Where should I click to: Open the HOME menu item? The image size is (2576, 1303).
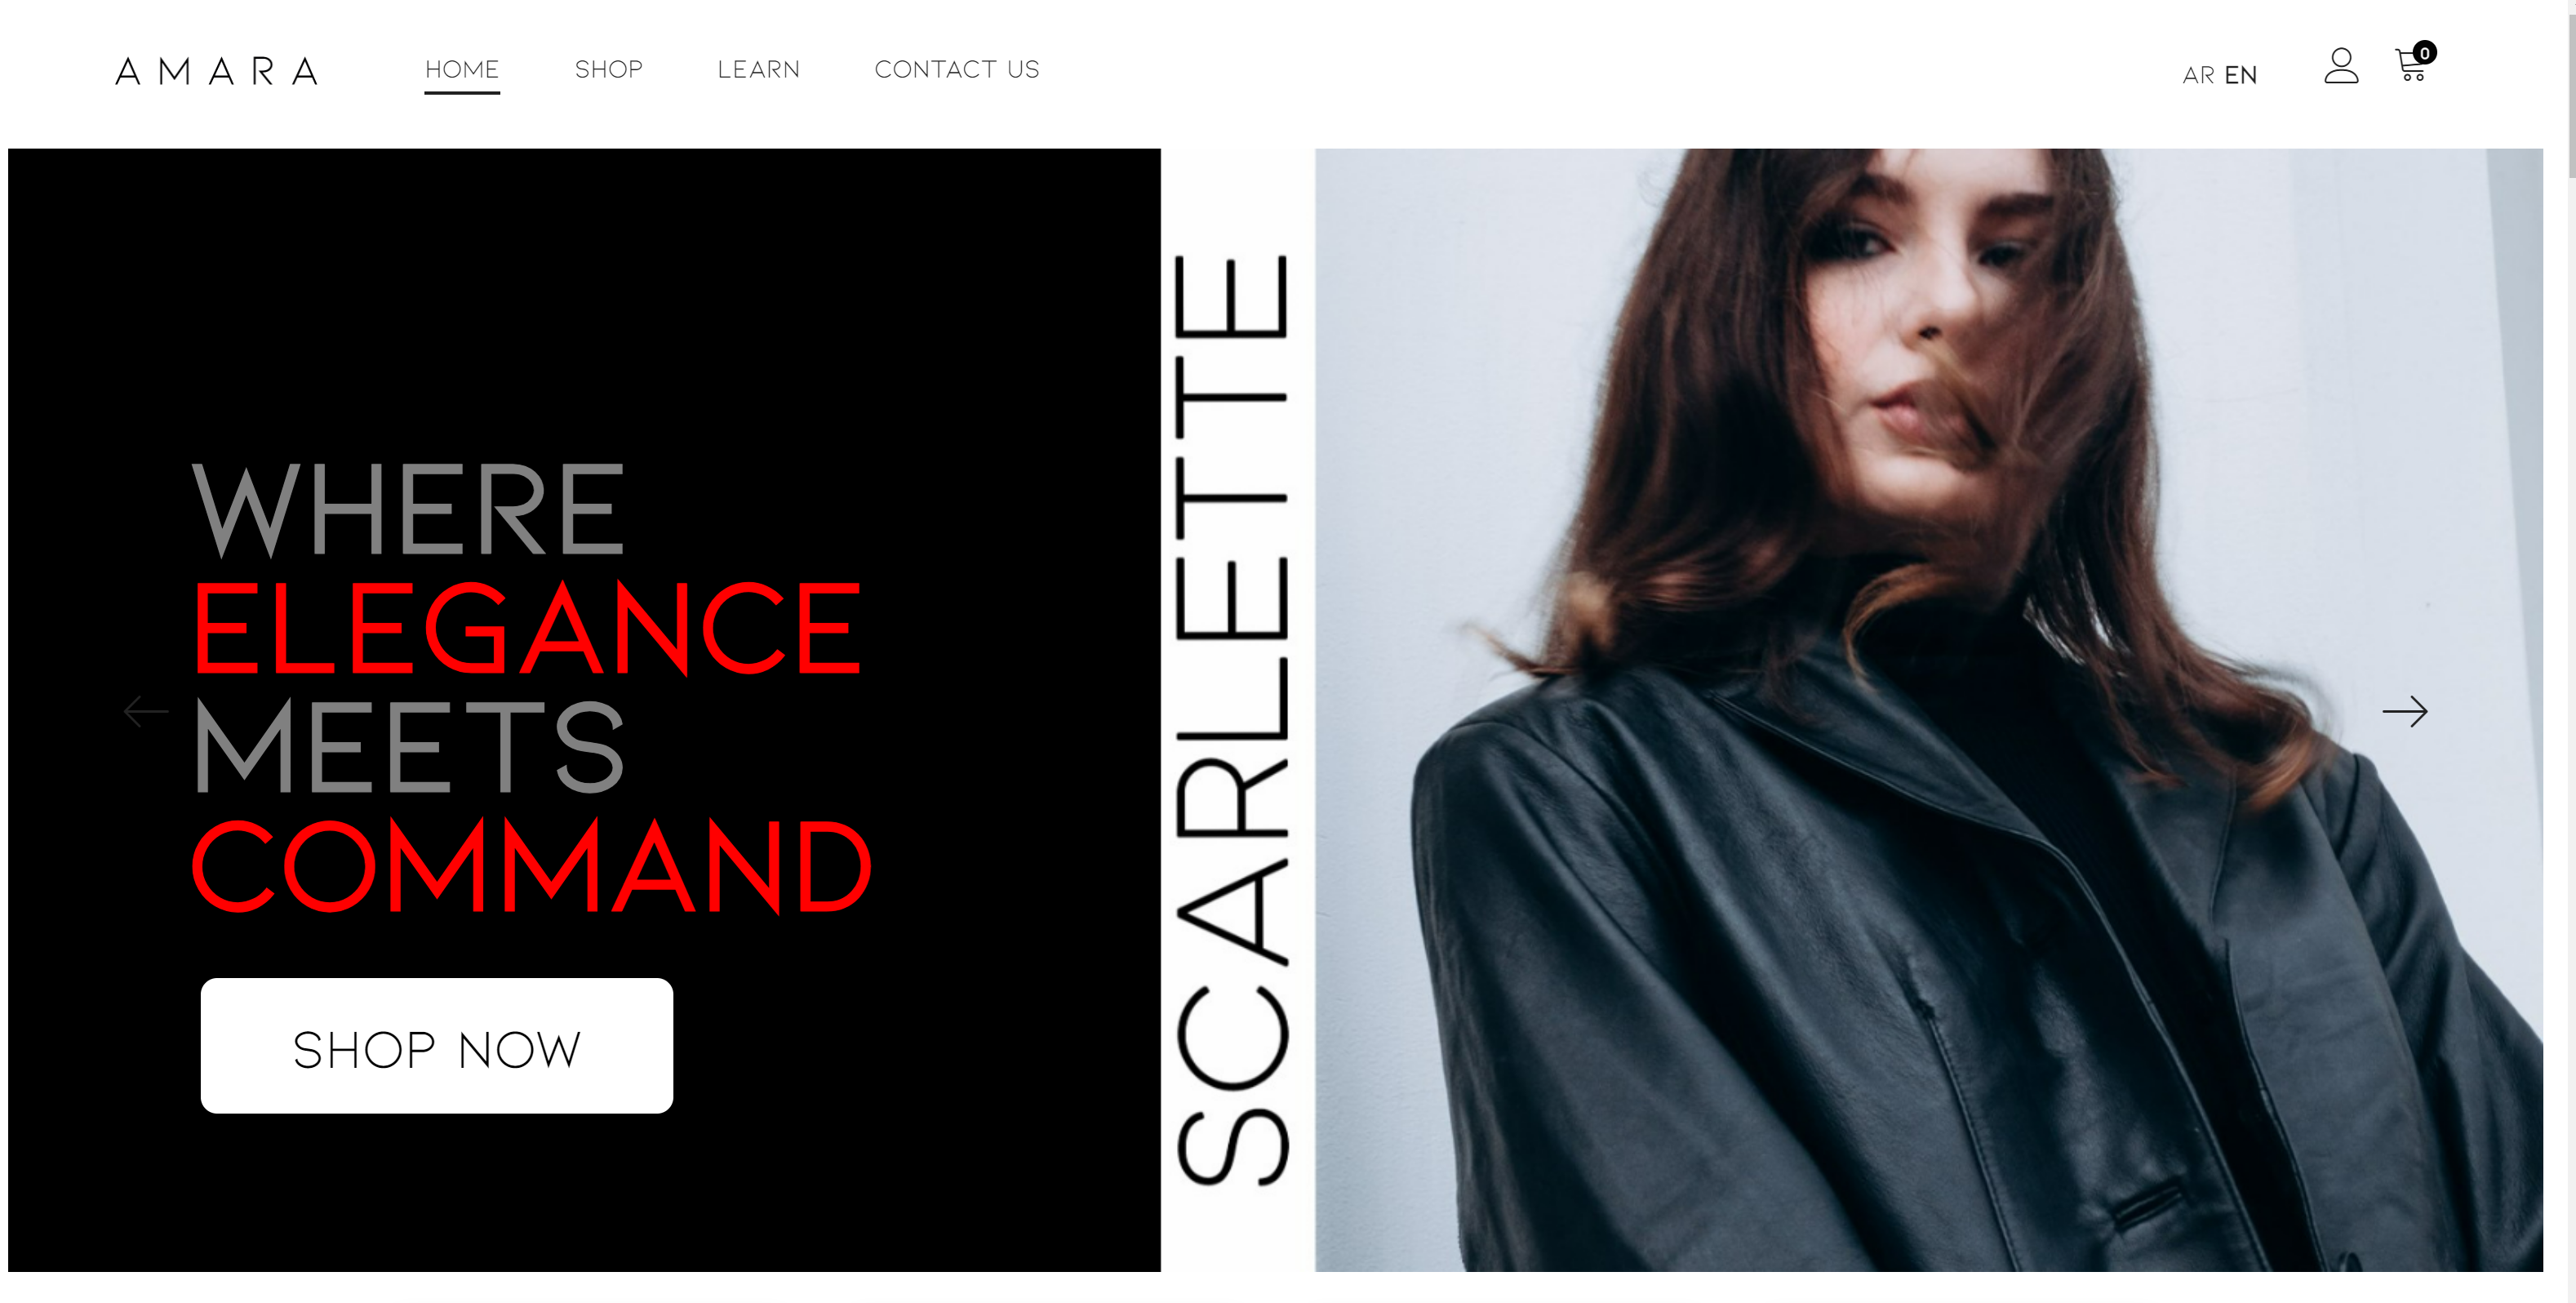point(462,70)
